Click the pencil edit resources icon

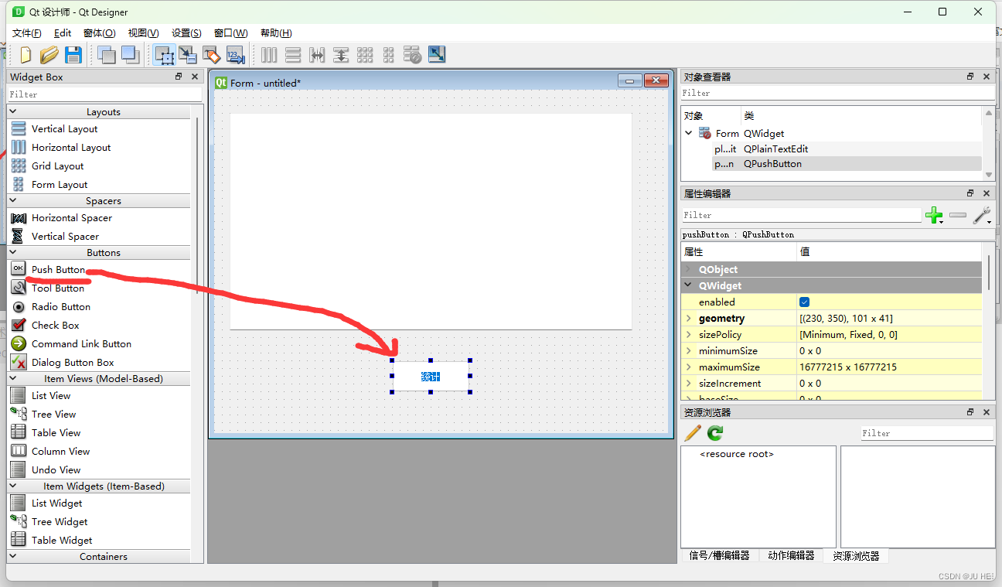point(693,433)
